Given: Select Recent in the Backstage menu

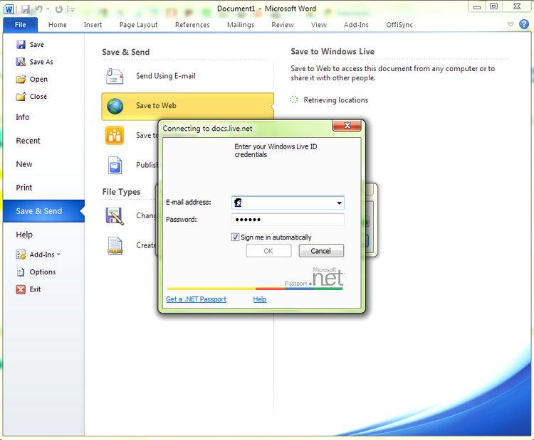Looking at the screenshot, I should click(x=28, y=141).
